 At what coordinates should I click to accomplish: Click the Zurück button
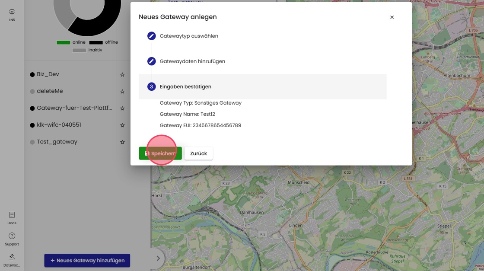[198, 153]
